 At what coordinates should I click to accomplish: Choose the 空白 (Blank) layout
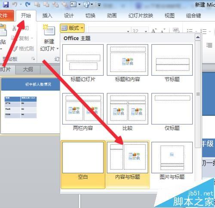tap(83, 165)
